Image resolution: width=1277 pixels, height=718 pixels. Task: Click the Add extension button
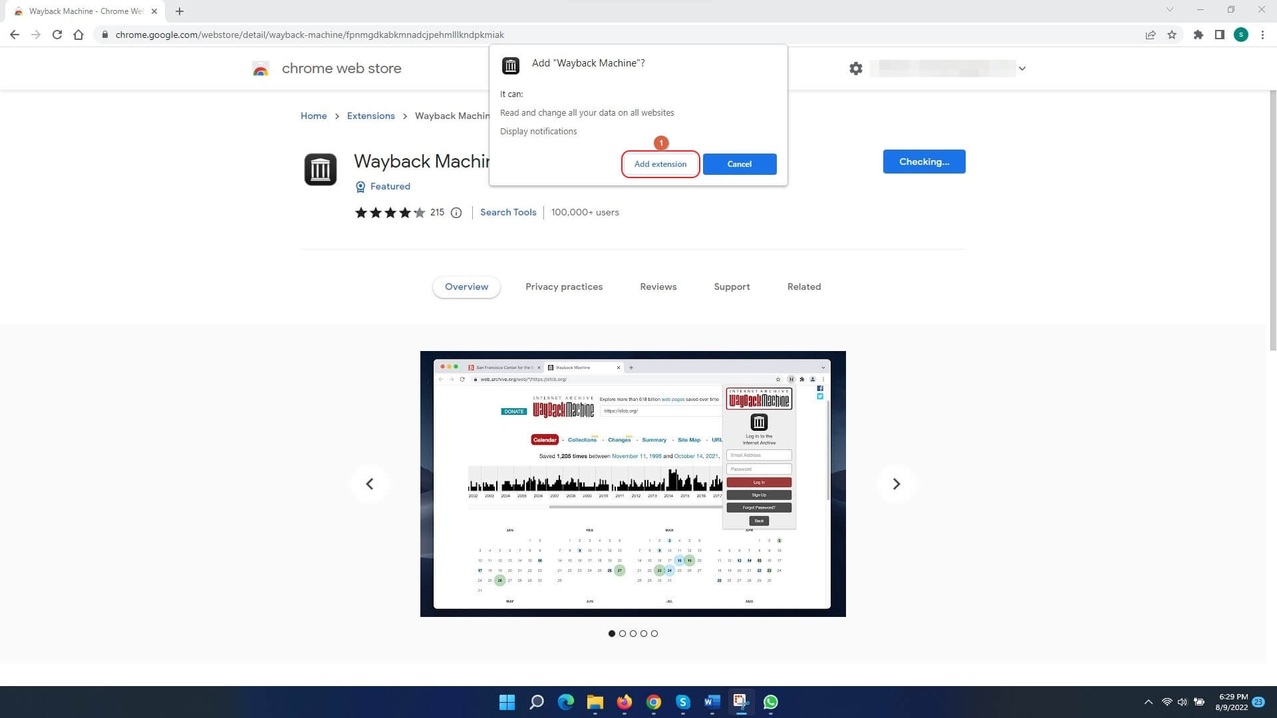point(660,164)
